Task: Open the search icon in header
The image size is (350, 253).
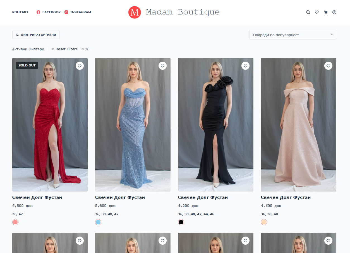Action: 308,12
